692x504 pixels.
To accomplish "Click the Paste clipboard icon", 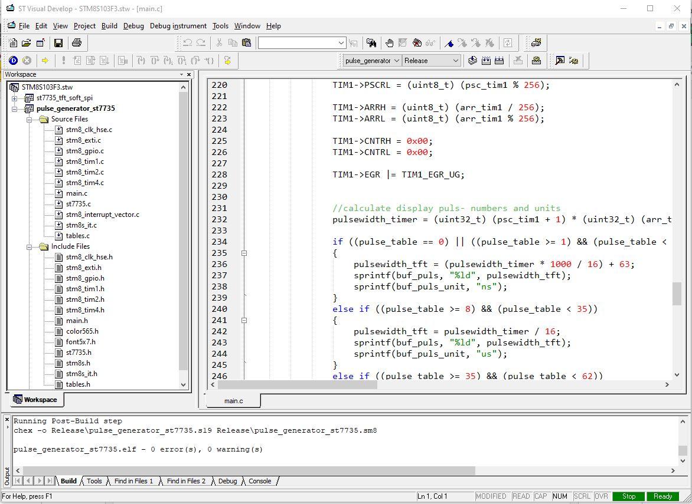I will coord(246,42).
